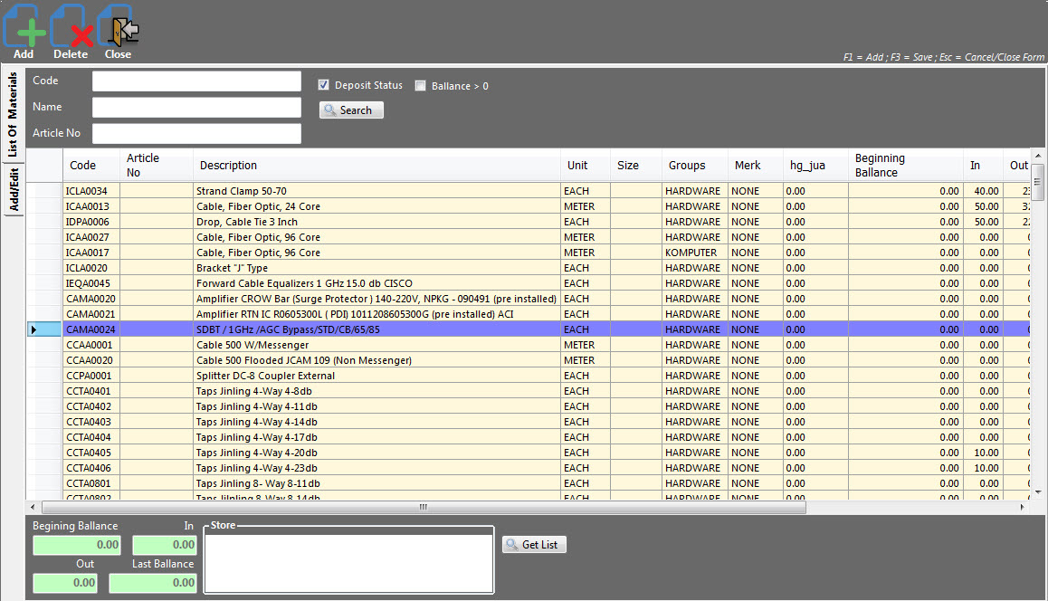Focus the Code input field
Image resolution: width=1048 pixels, height=601 pixels.
pos(196,81)
